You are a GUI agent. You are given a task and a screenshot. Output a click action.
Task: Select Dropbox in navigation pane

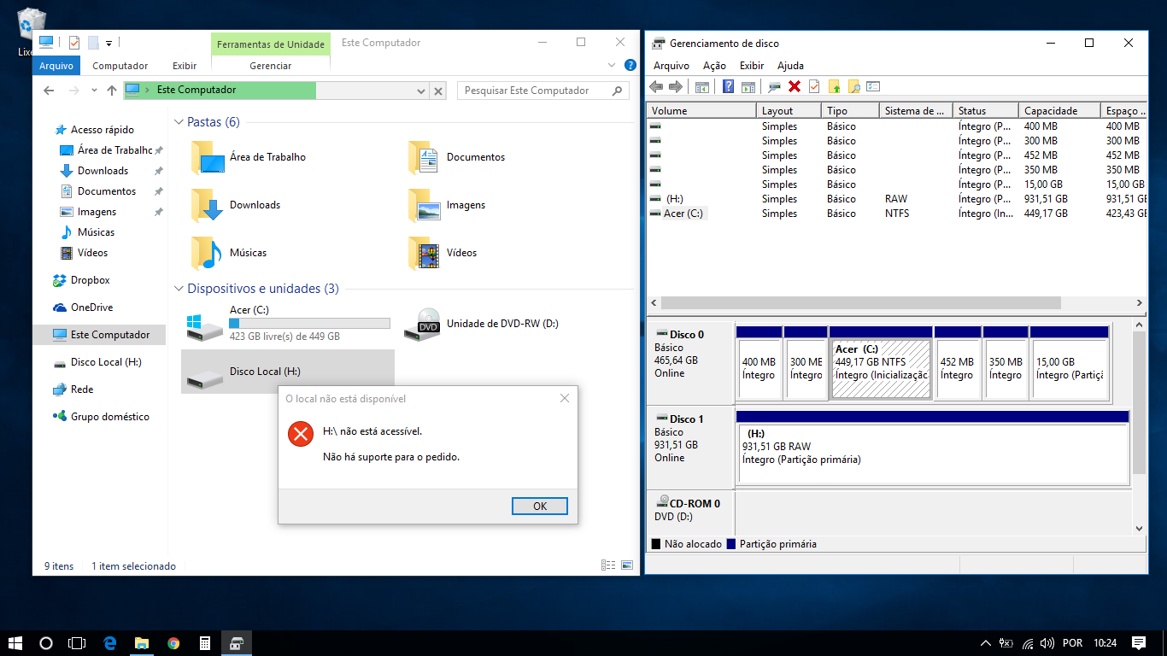[90, 280]
